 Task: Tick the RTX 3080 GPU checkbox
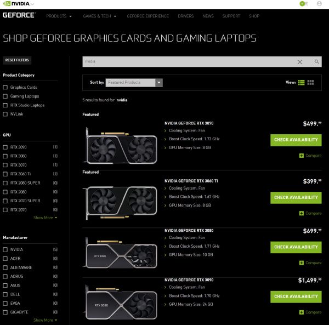pos(5,156)
